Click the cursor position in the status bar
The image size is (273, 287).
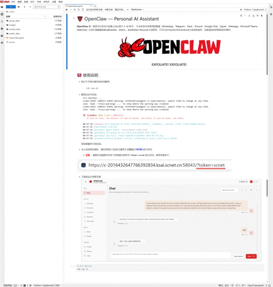point(241,285)
